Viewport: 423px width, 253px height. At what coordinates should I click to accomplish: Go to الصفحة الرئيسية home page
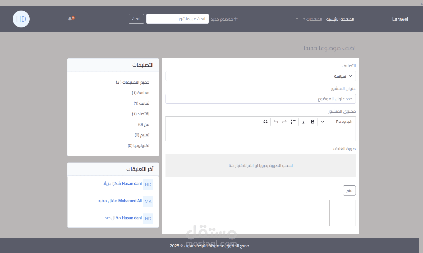point(340,19)
